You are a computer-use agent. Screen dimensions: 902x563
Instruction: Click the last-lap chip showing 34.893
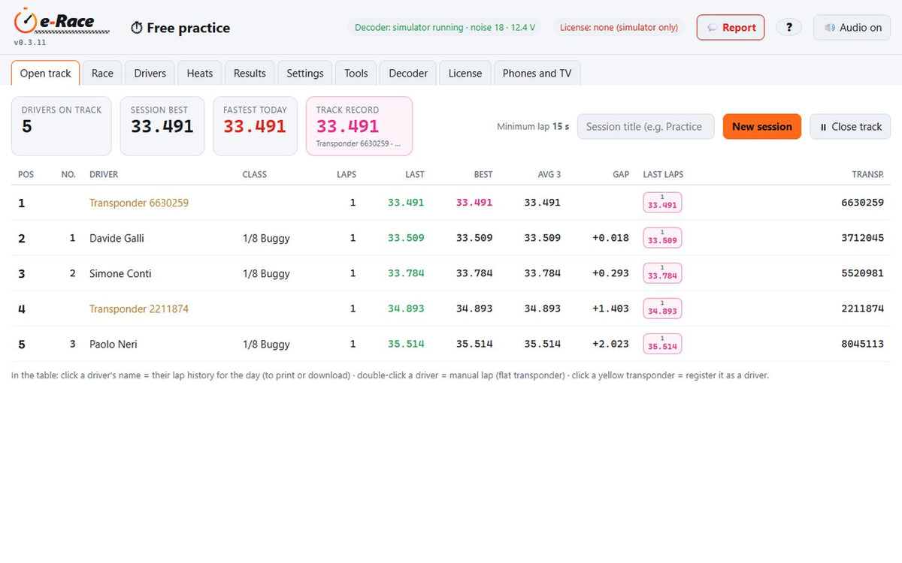pos(662,309)
